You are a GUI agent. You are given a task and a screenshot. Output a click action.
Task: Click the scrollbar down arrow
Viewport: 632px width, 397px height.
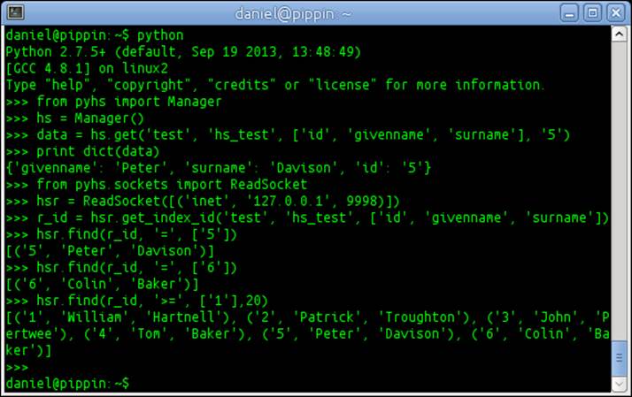[x=619, y=384]
